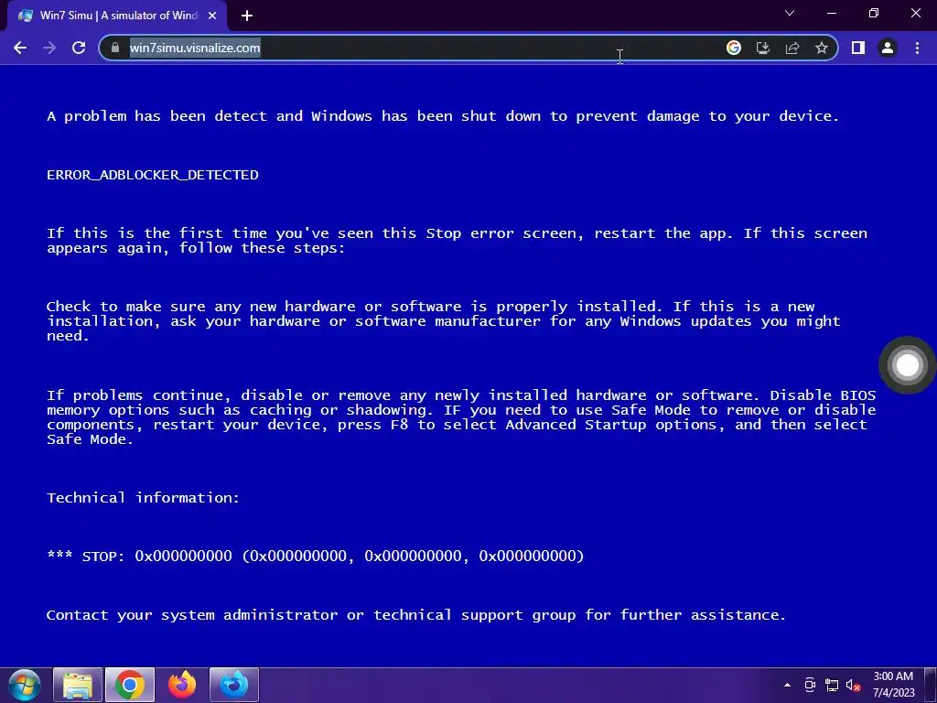Screen dimensions: 937x703
Task: Click the 'Technical information:' line
Action: tap(143, 498)
